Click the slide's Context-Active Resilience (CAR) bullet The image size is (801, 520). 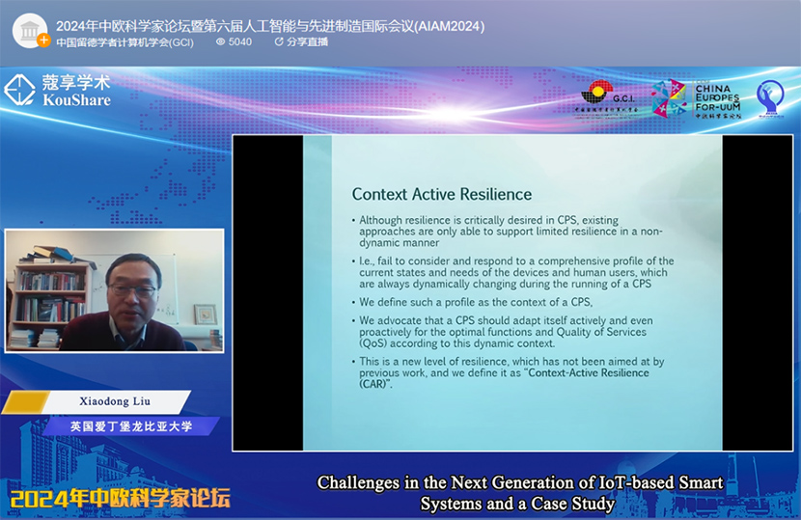click(513, 373)
